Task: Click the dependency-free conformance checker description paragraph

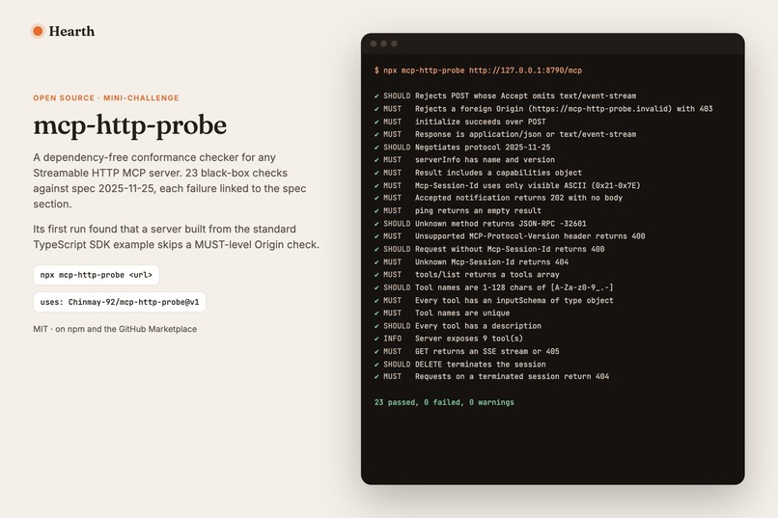Action: coord(171,180)
